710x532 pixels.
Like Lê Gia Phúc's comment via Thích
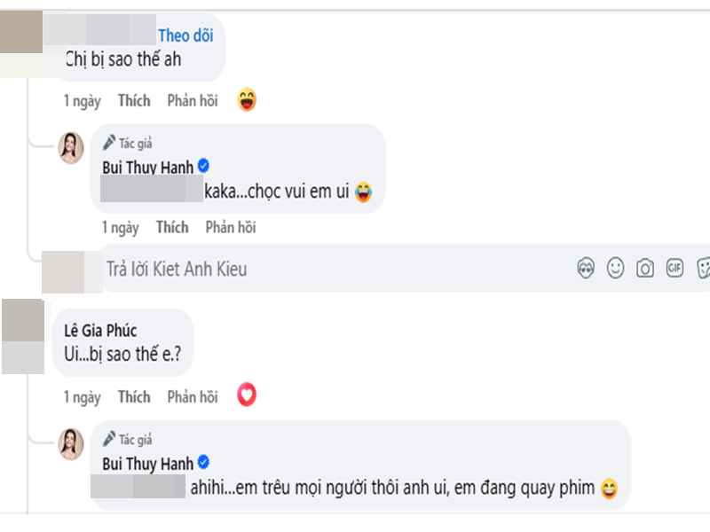pyautogui.click(x=134, y=397)
